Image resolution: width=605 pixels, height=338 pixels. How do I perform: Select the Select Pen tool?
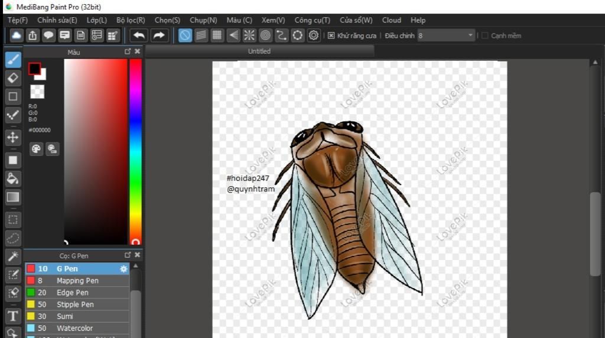[x=13, y=275]
